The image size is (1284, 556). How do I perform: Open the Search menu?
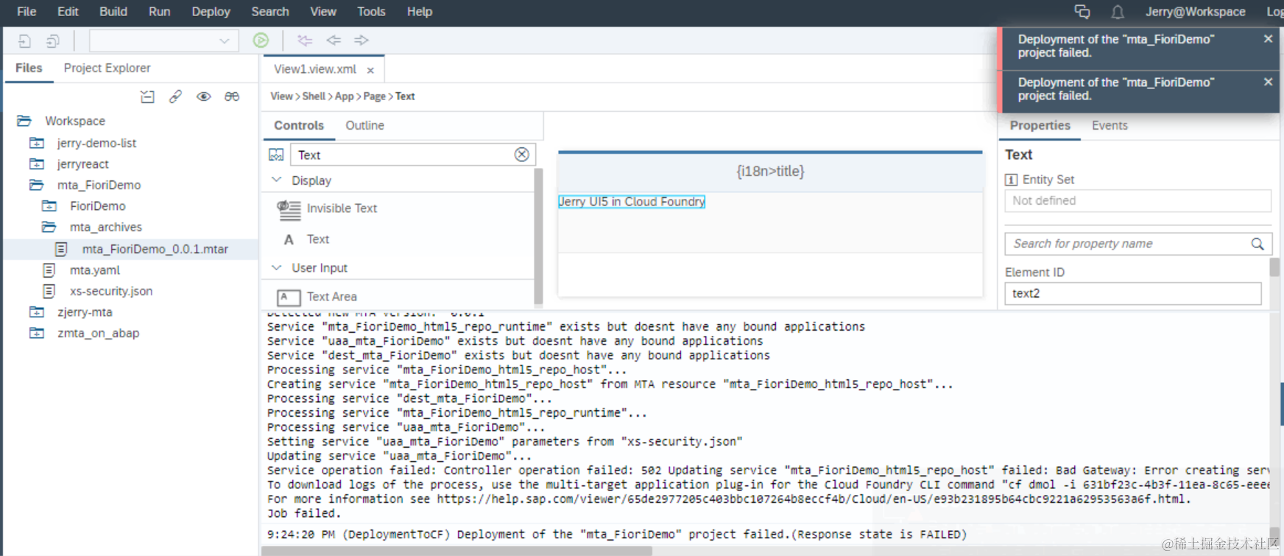pos(270,12)
